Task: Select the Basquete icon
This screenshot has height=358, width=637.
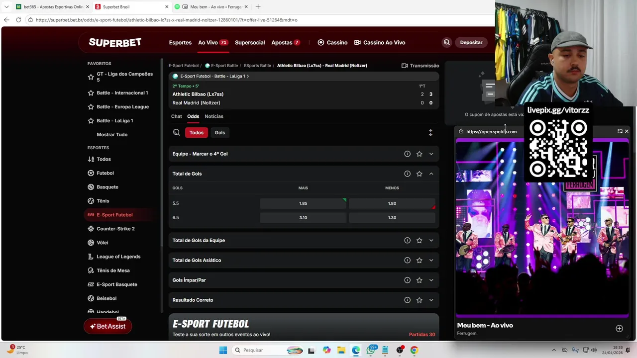Action: [91, 187]
